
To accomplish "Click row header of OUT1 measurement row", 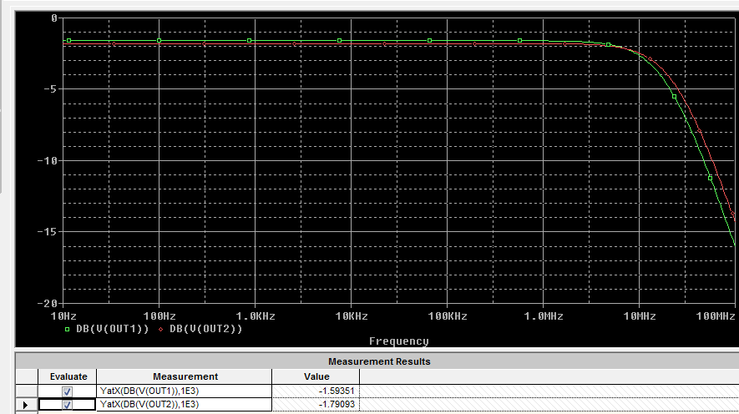I will [27, 391].
